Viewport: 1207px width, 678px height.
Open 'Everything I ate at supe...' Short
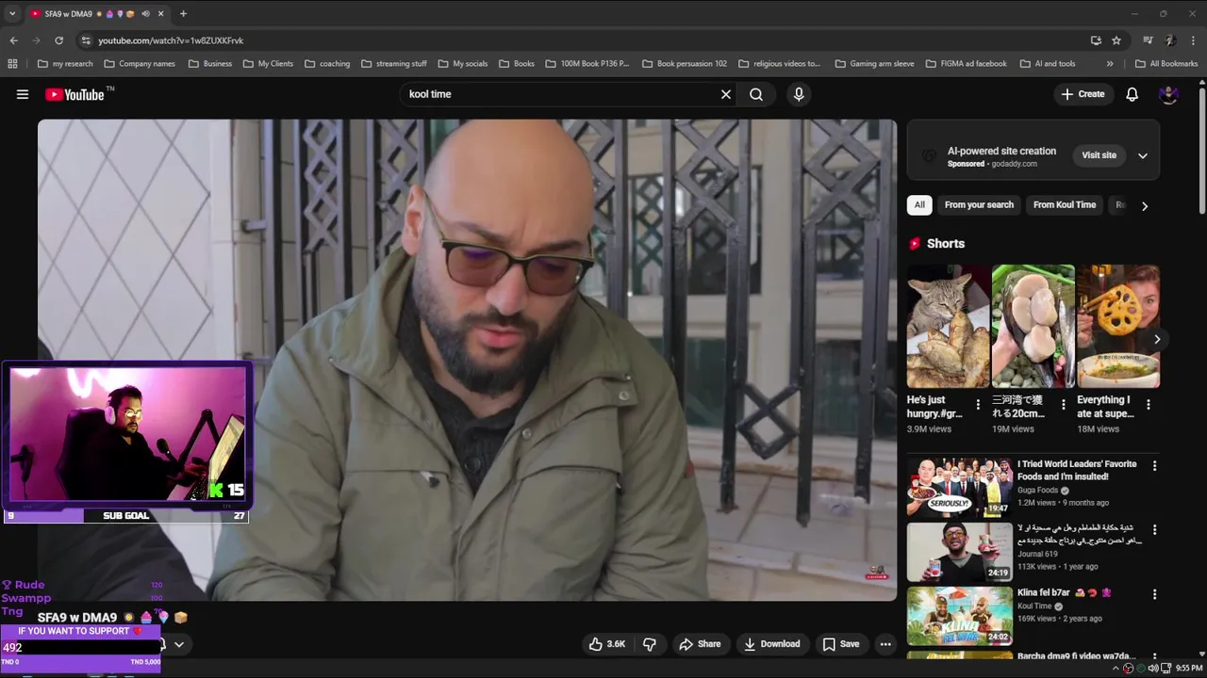click(x=1118, y=326)
